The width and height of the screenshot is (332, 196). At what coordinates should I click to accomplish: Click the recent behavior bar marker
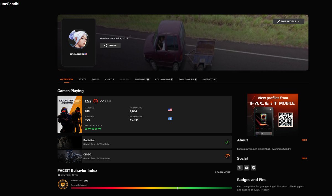click(x=178, y=188)
